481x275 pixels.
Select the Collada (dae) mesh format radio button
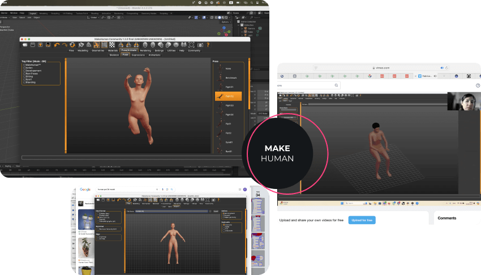tap(98, 214)
